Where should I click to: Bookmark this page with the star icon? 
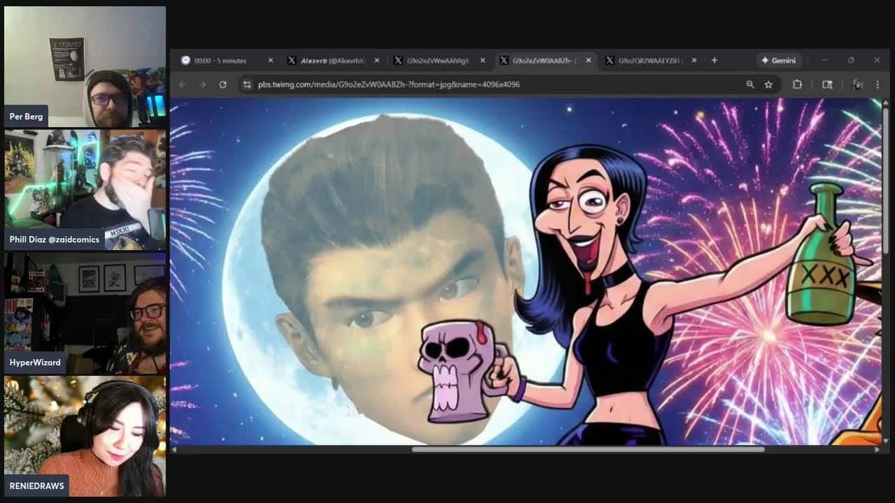(x=768, y=85)
